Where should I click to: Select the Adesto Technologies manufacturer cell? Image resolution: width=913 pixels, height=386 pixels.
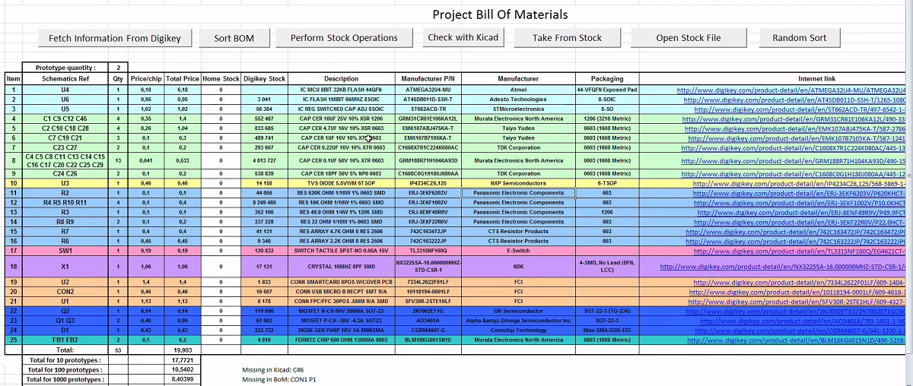click(x=518, y=100)
